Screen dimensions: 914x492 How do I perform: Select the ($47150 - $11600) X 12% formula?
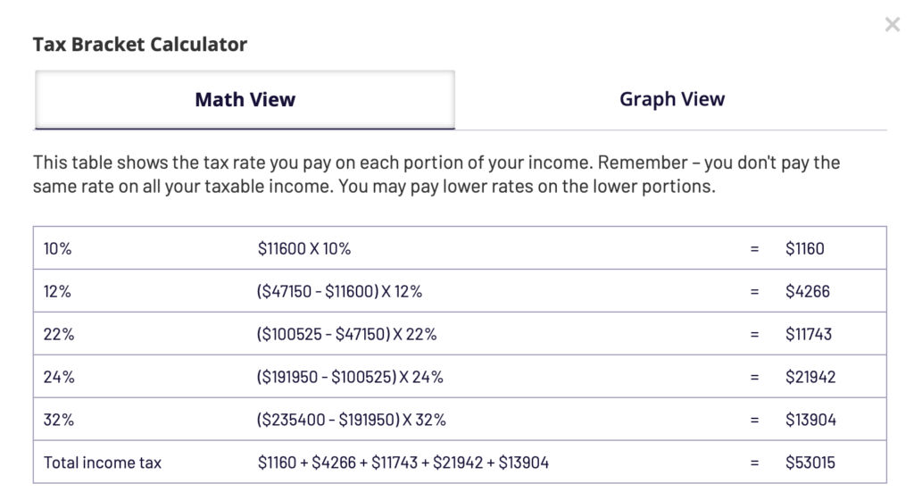coord(340,291)
